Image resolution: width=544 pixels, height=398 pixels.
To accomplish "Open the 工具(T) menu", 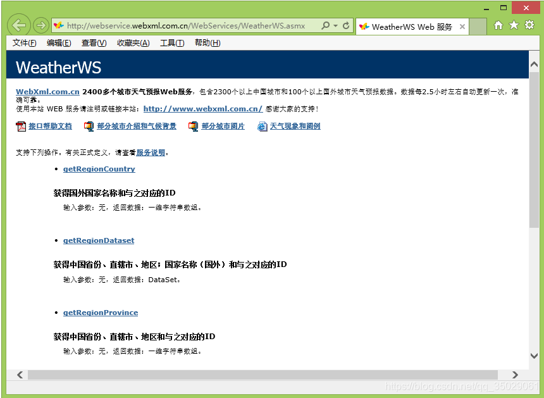I will (x=172, y=43).
